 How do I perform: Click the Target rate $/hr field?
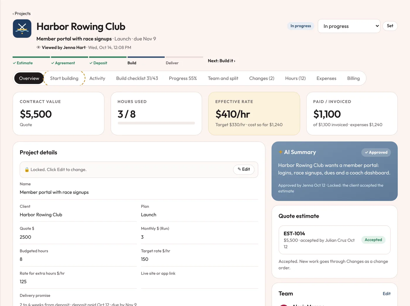pos(199,259)
